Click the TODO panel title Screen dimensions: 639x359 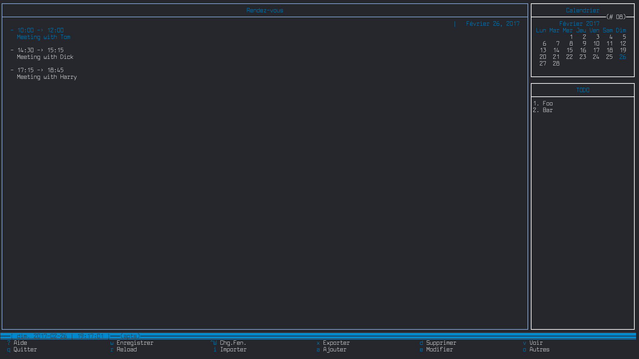(582, 90)
